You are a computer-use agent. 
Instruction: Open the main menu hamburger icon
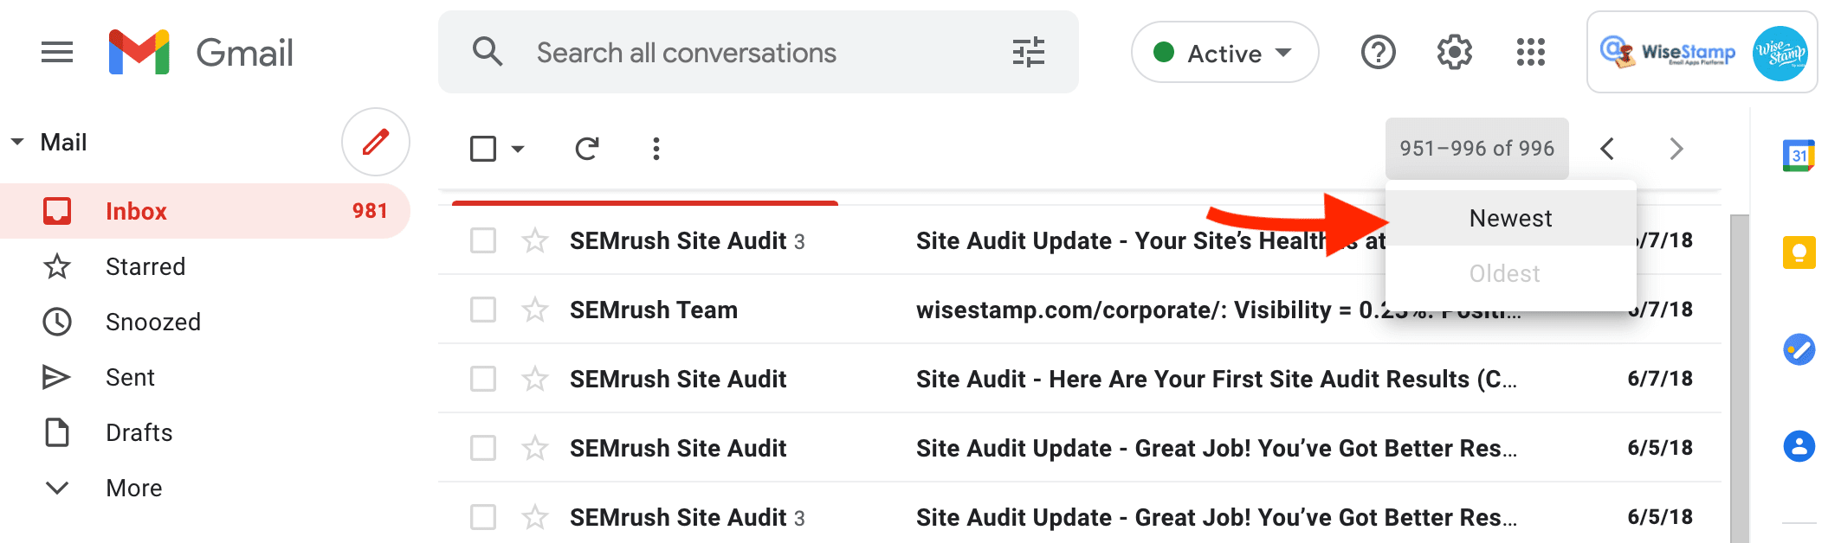[57, 53]
